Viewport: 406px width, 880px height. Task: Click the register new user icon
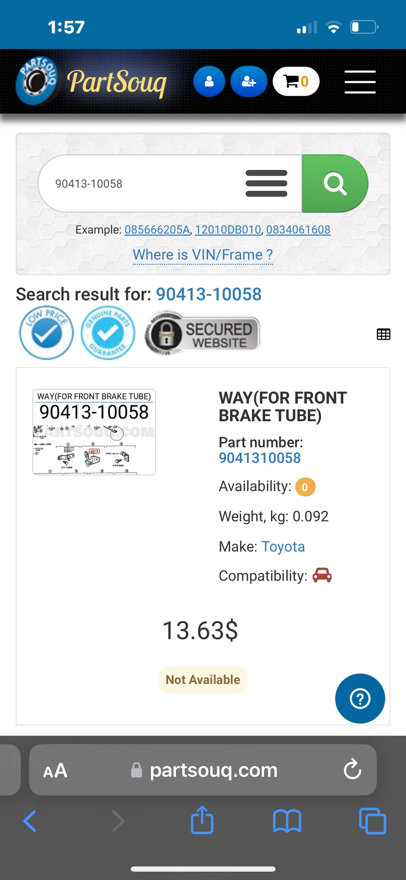pyautogui.click(x=249, y=82)
